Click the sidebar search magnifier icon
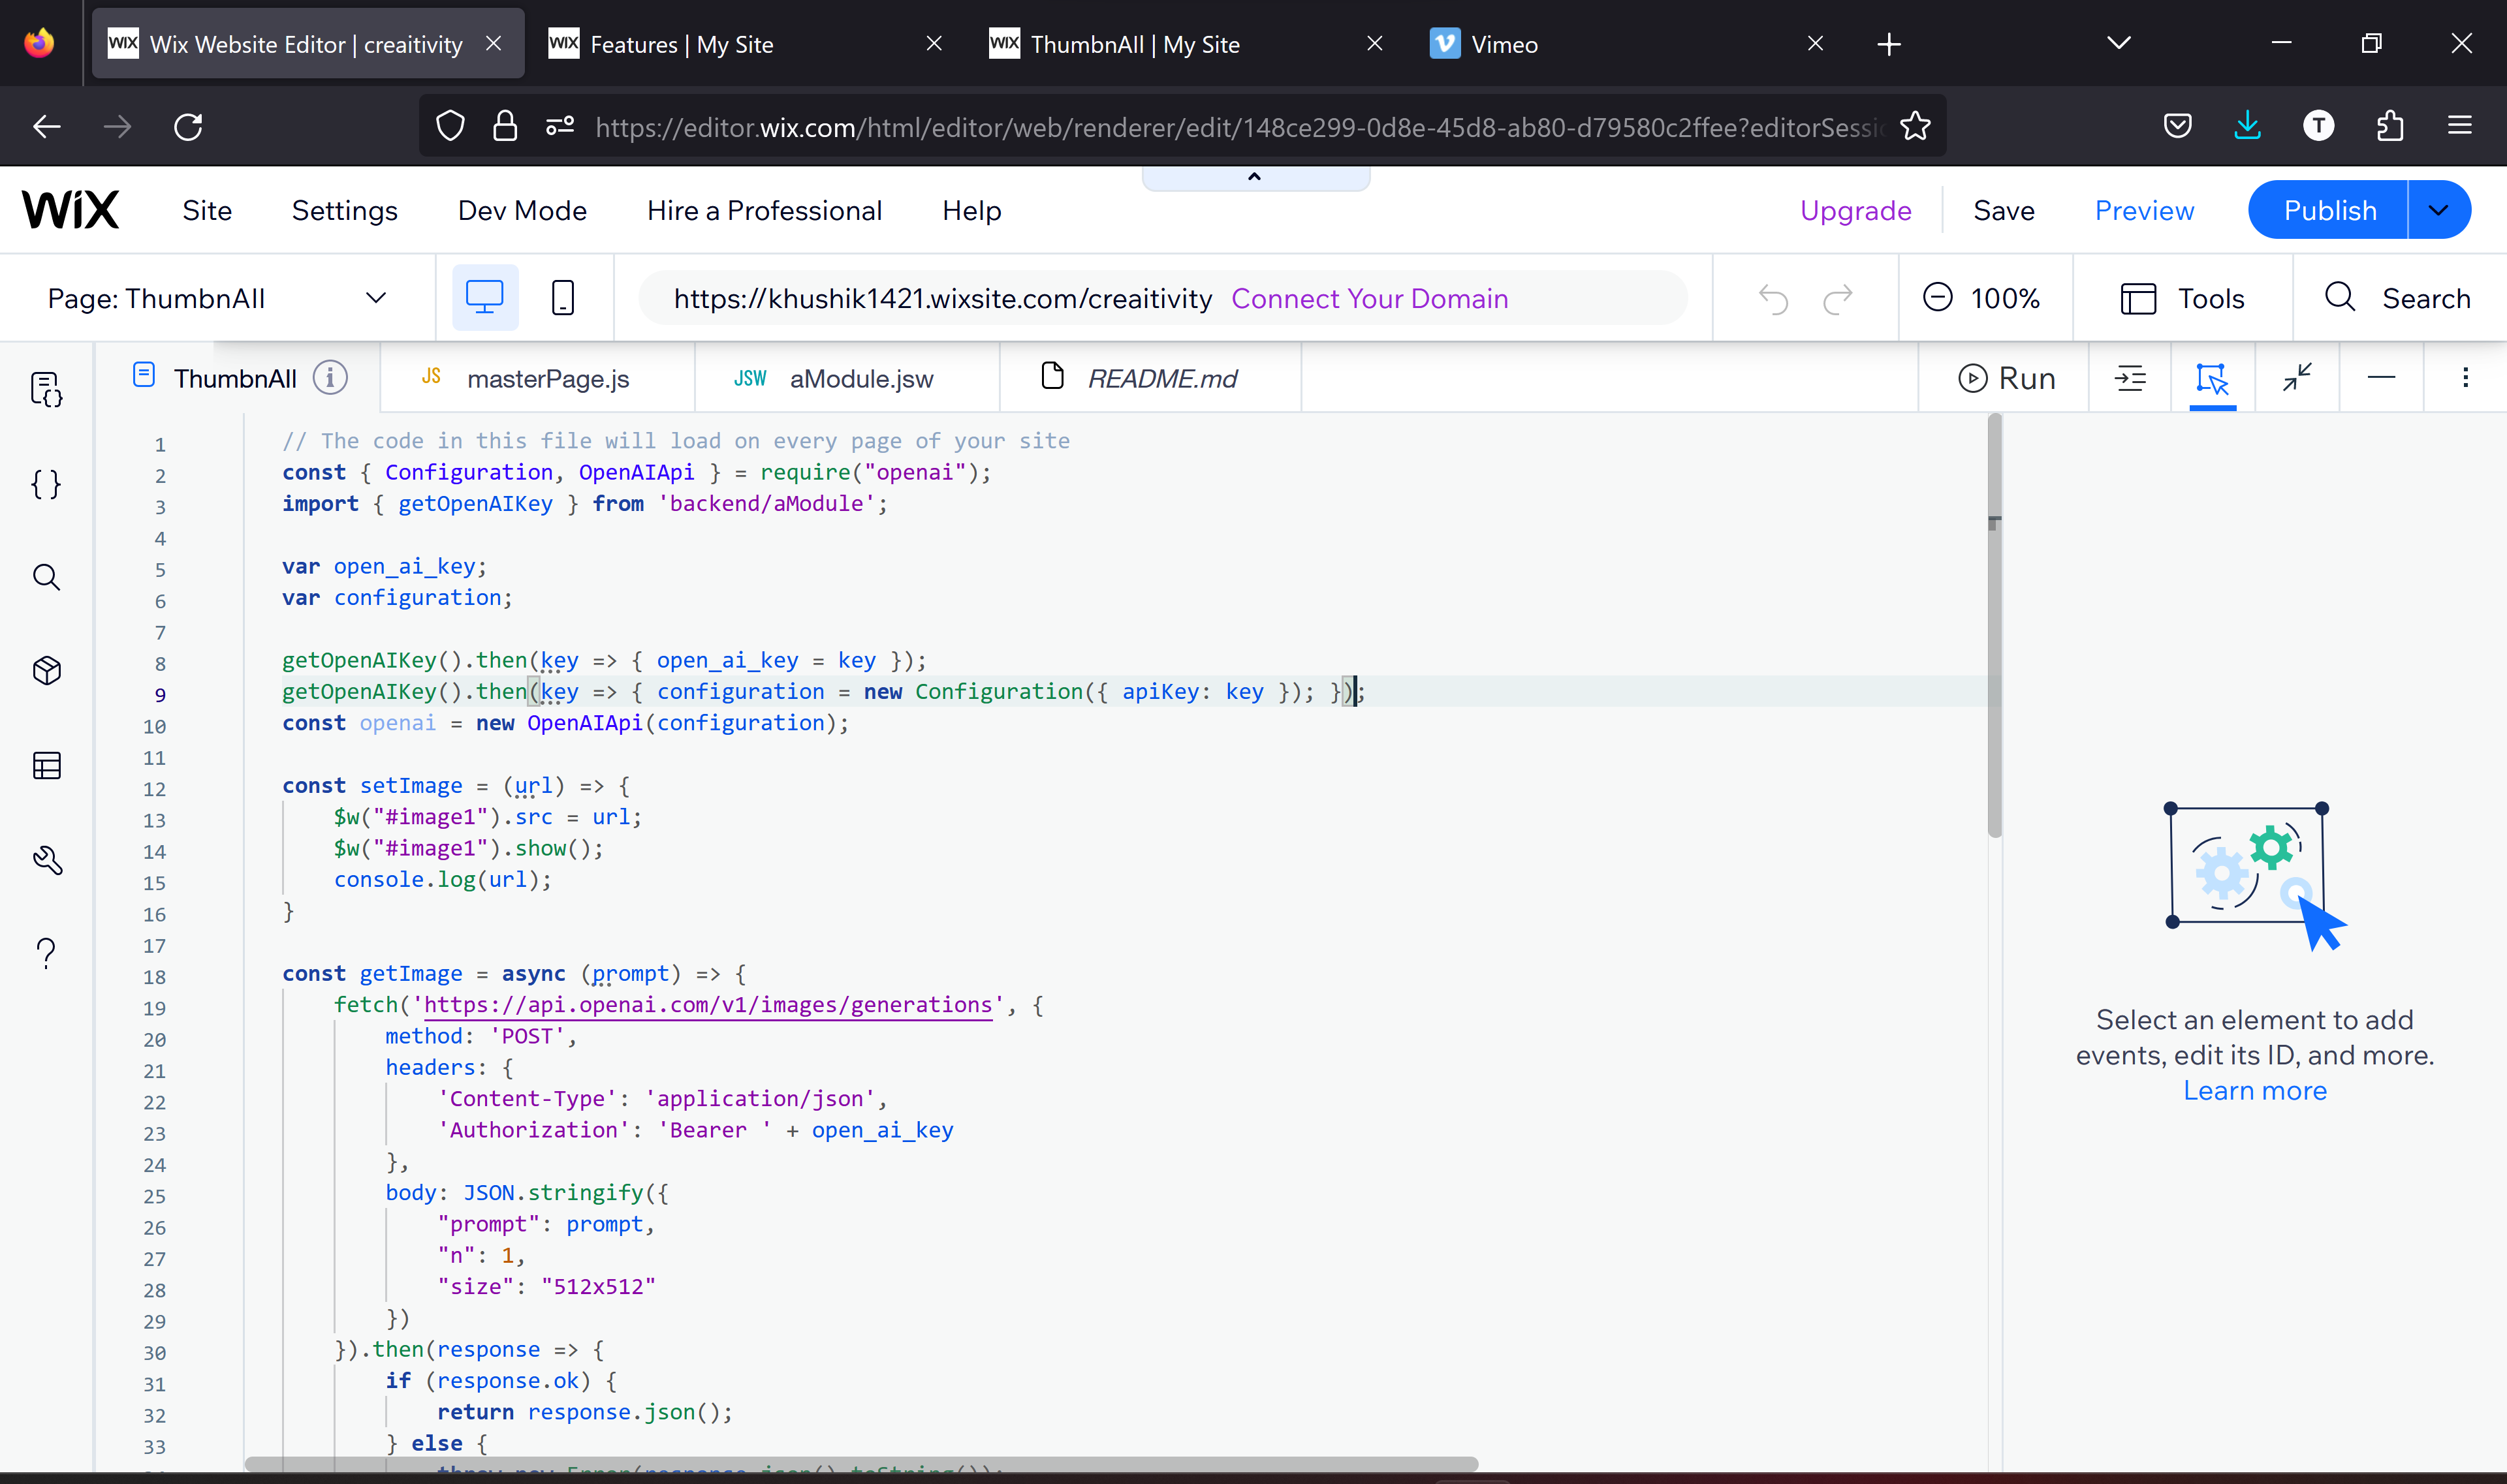The width and height of the screenshot is (2507, 1484). point(46,577)
